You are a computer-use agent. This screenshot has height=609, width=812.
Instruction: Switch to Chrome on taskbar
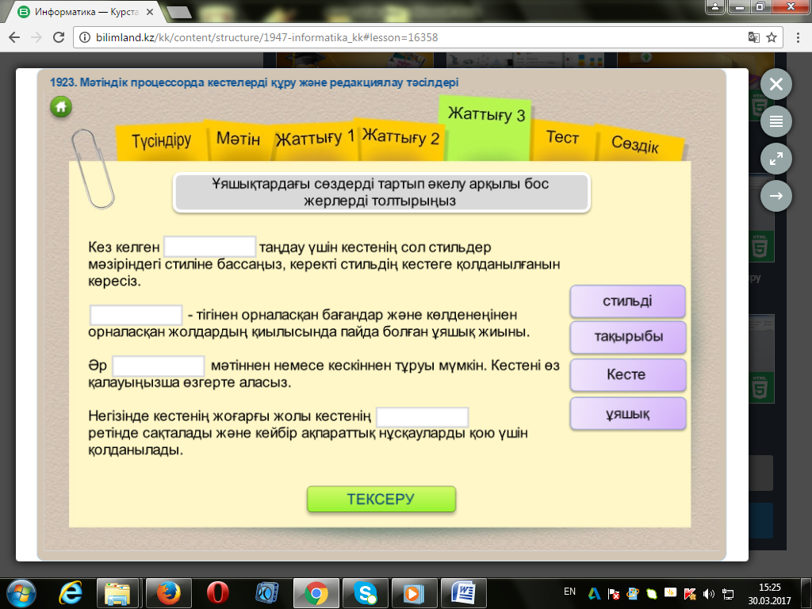(316, 593)
